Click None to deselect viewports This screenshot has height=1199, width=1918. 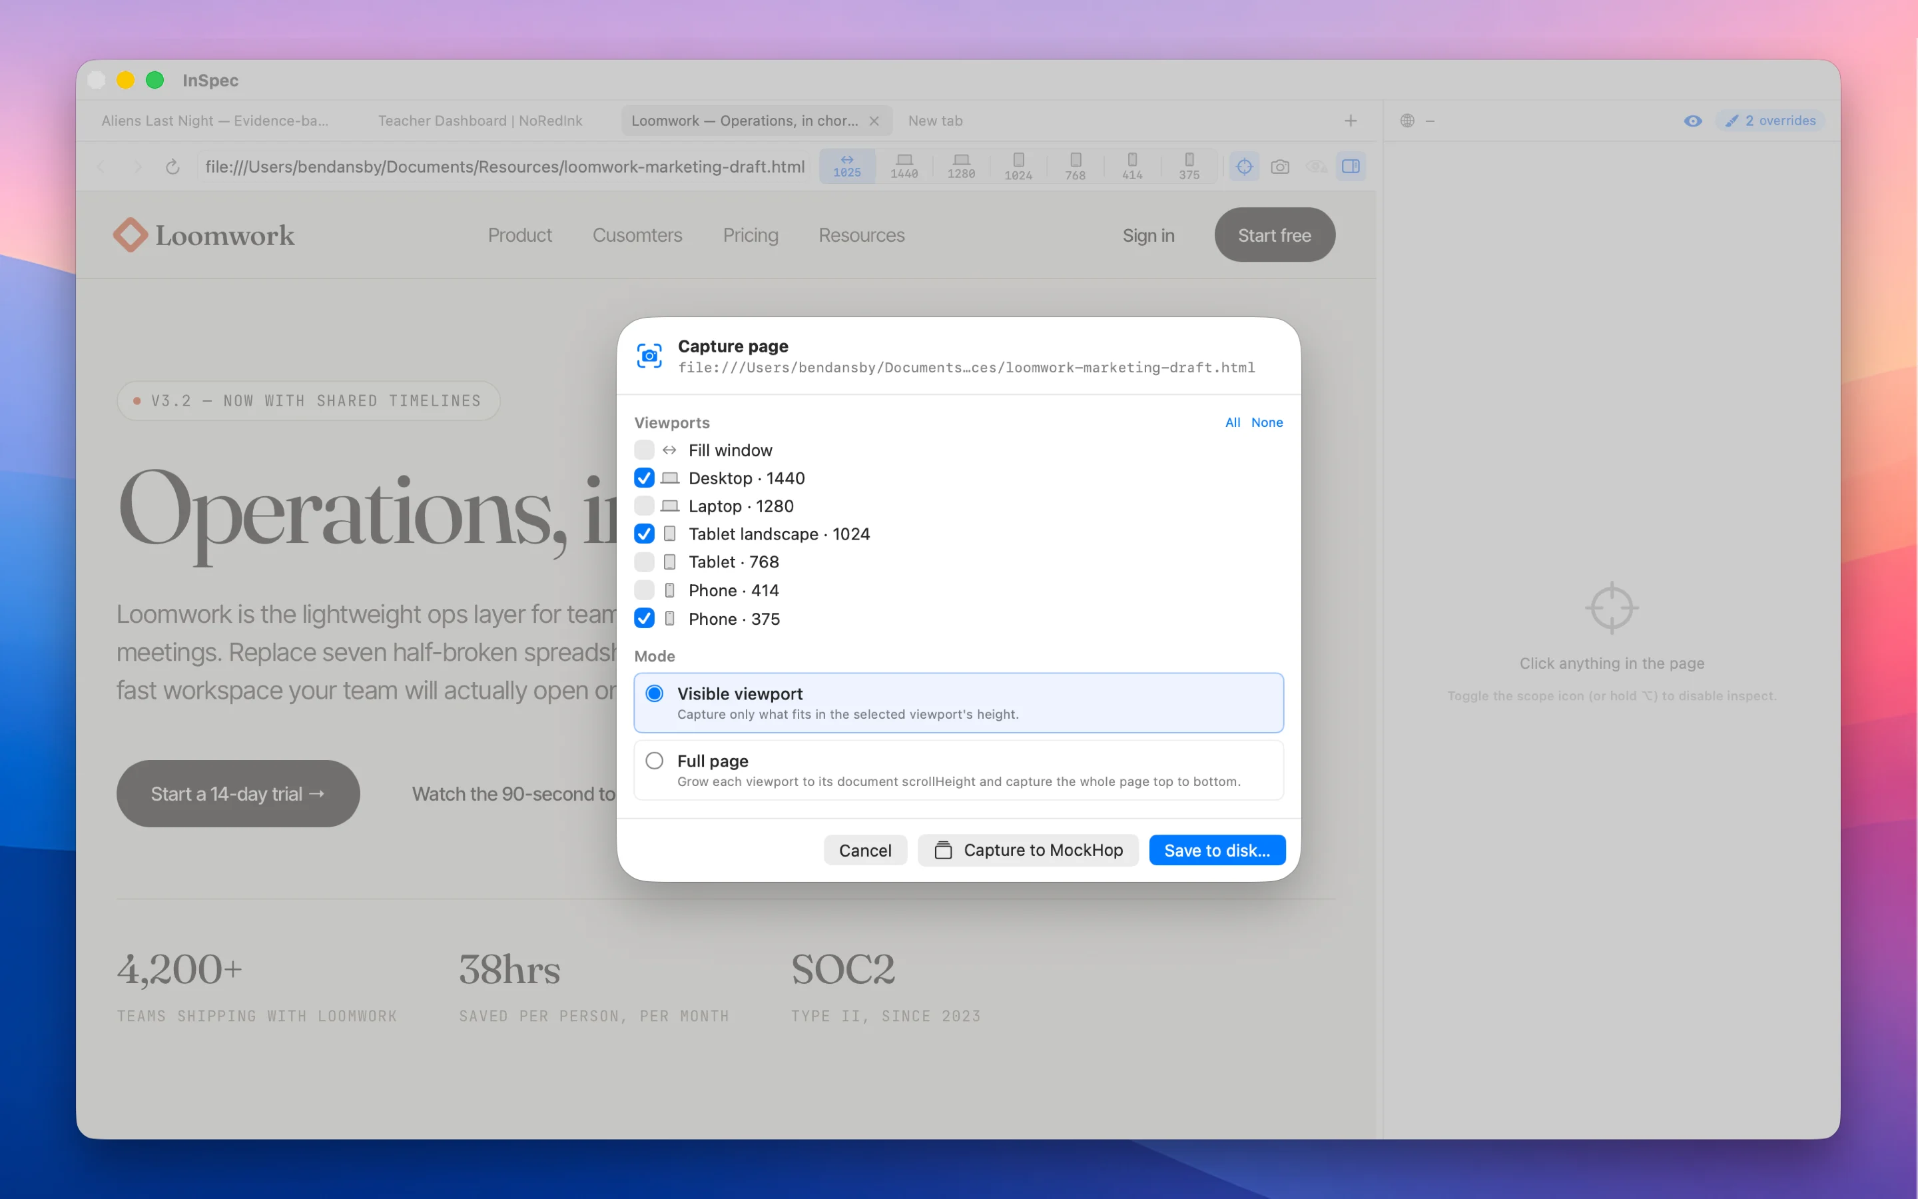pyautogui.click(x=1267, y=423)
